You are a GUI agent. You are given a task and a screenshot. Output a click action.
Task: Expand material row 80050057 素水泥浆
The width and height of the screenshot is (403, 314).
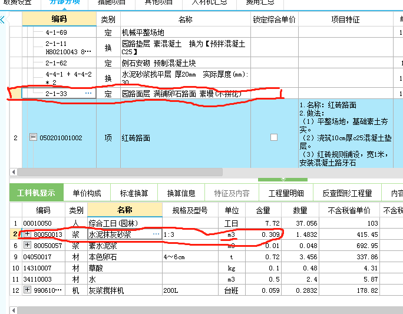point(27,245)
